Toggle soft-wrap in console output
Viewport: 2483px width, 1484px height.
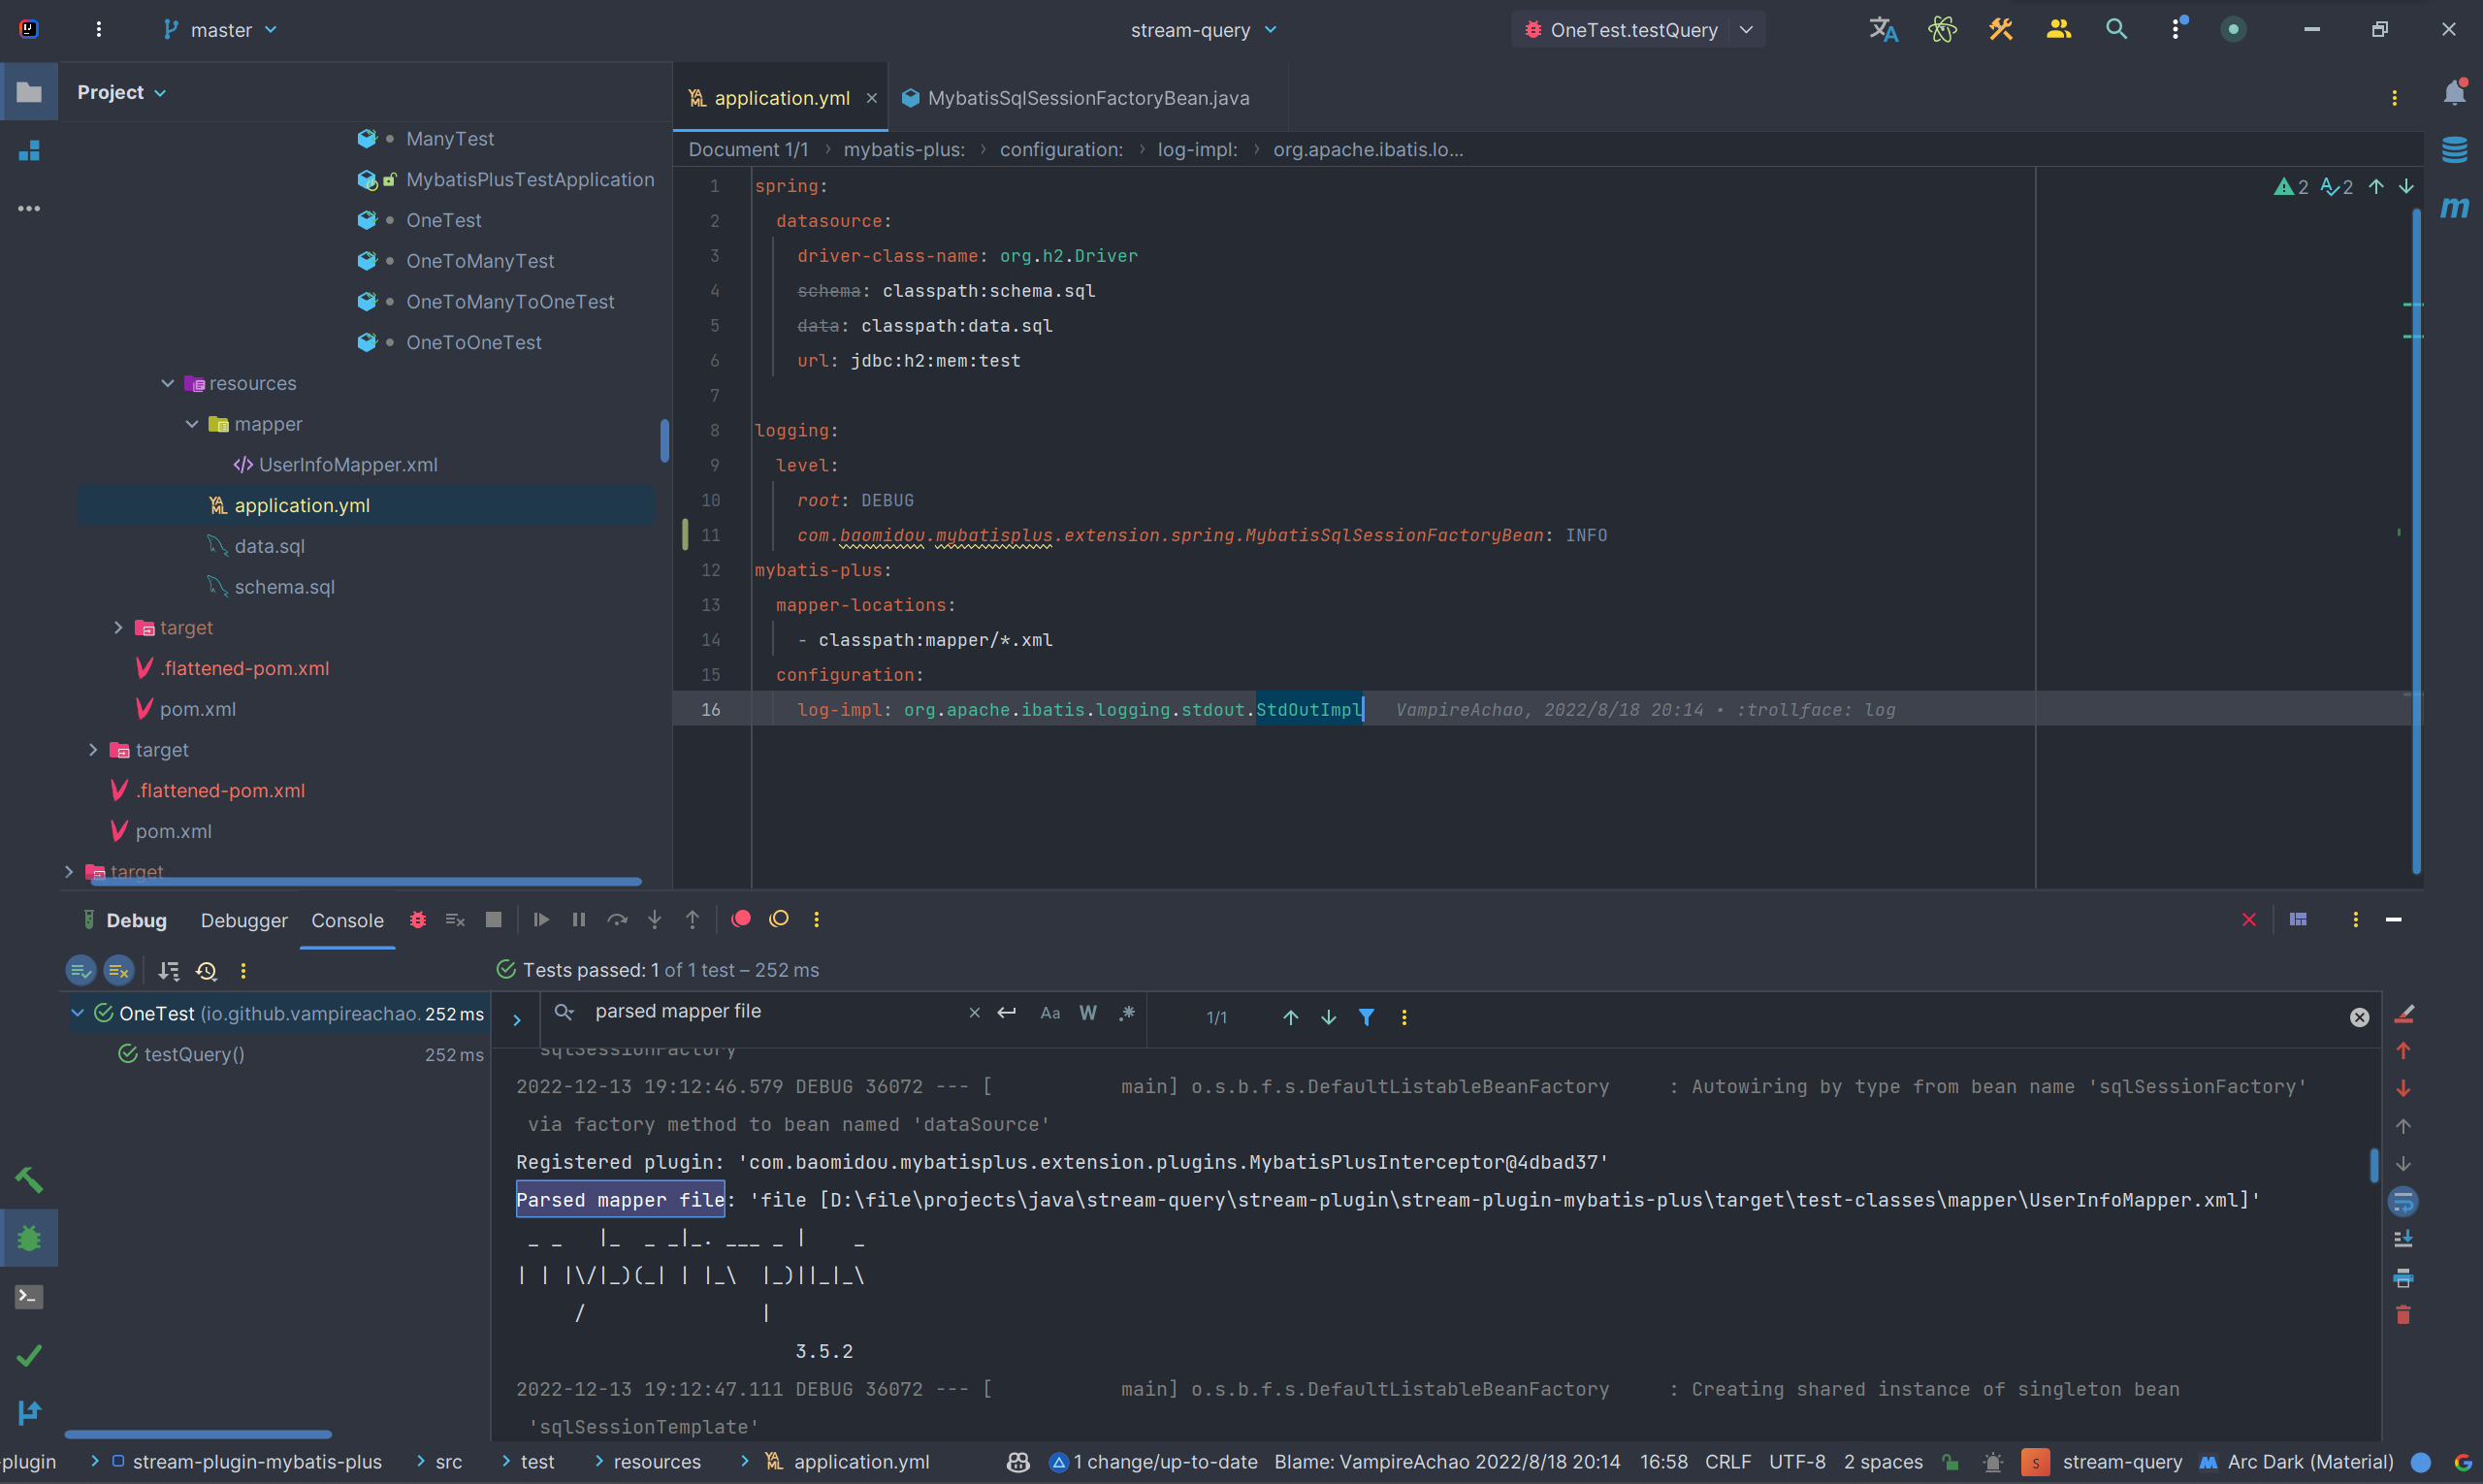[x=2403, y=1201]
